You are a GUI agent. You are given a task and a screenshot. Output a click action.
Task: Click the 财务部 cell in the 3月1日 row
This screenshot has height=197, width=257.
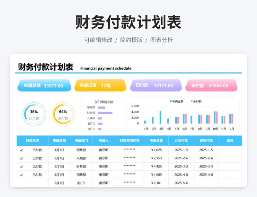point(81,166)
